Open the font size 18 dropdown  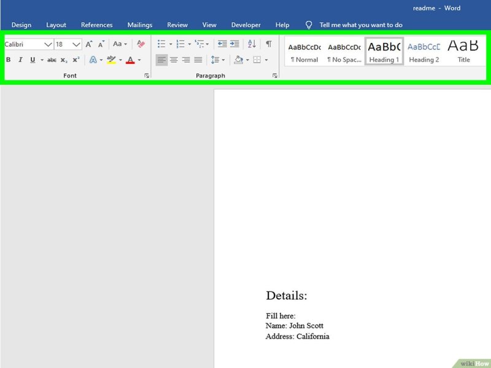tap(76, 44)
